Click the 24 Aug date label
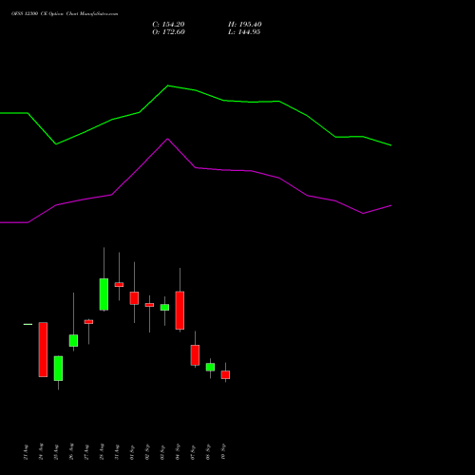The height and width of the screenshot is (475, 475). click(x=41, y=452)
